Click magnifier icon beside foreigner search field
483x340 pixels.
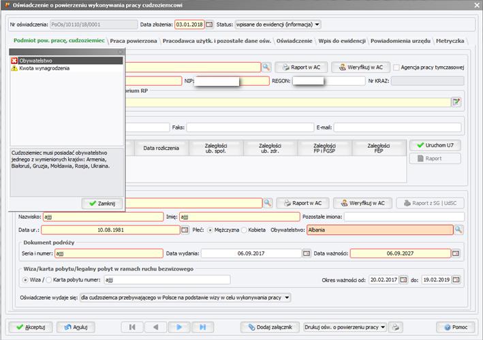coord(268,203)
